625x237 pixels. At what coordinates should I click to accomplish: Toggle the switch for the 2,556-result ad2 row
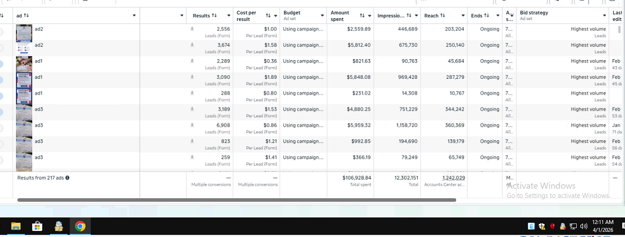1,32
